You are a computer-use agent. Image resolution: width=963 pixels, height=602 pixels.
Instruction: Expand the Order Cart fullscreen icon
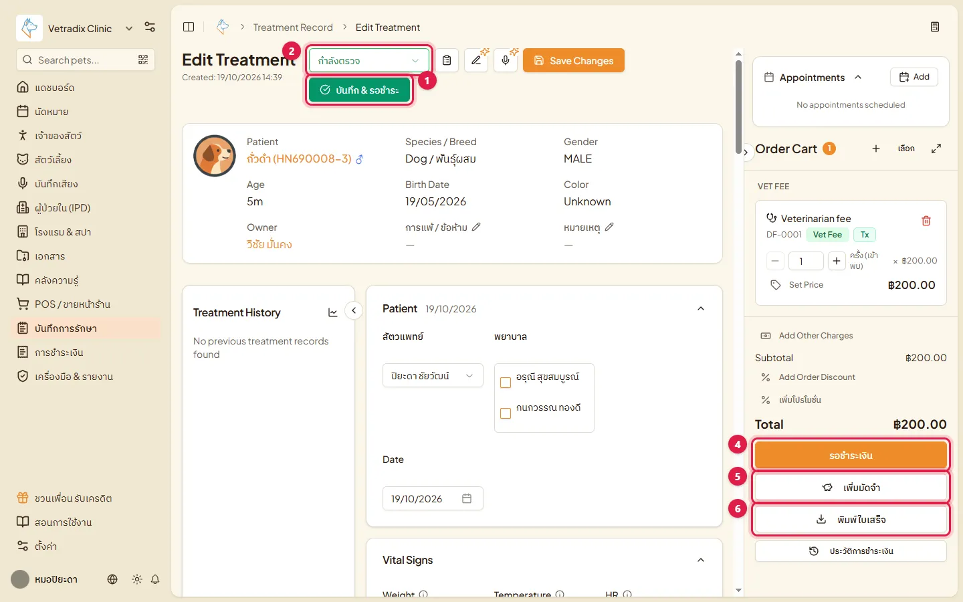936,148
